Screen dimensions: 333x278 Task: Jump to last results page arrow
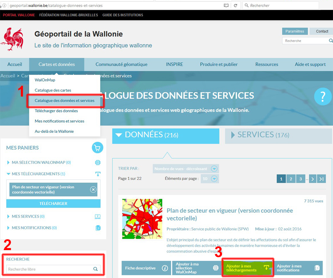(x=321, y=179)
